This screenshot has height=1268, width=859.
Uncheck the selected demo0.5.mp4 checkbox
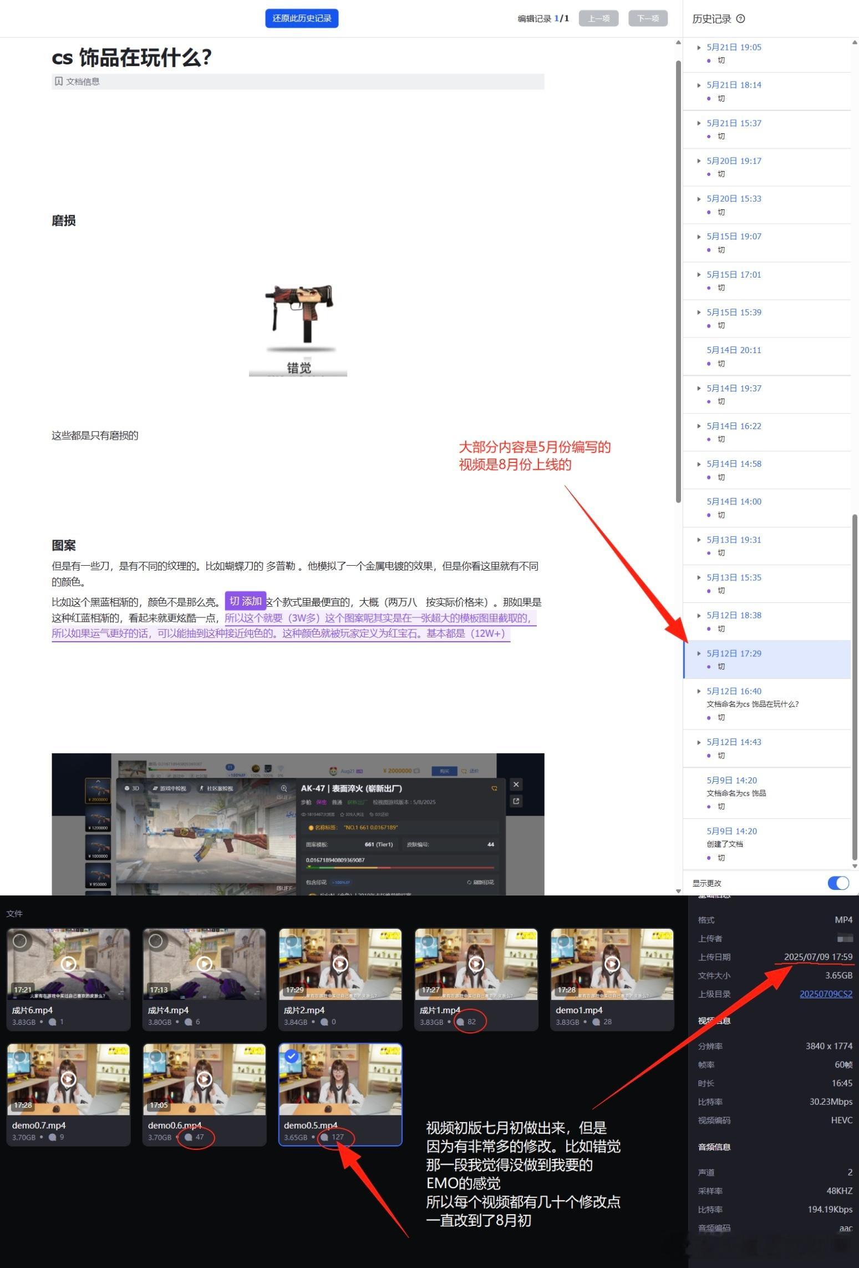292,1056
